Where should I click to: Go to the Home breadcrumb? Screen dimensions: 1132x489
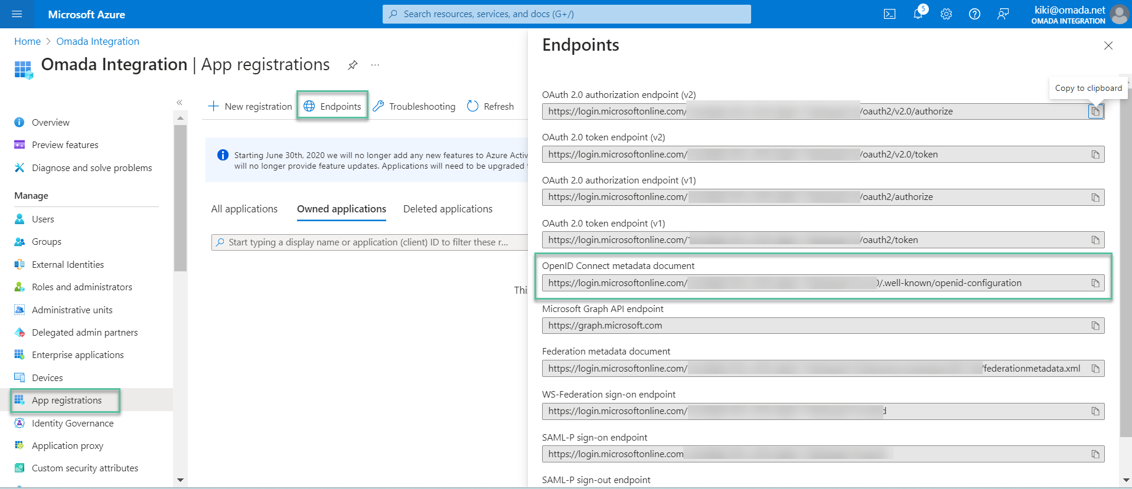pos(27,41)
